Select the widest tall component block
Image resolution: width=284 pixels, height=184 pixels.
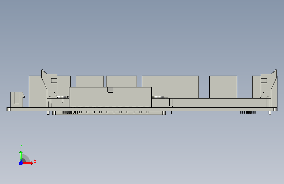[x=170, y=87]
